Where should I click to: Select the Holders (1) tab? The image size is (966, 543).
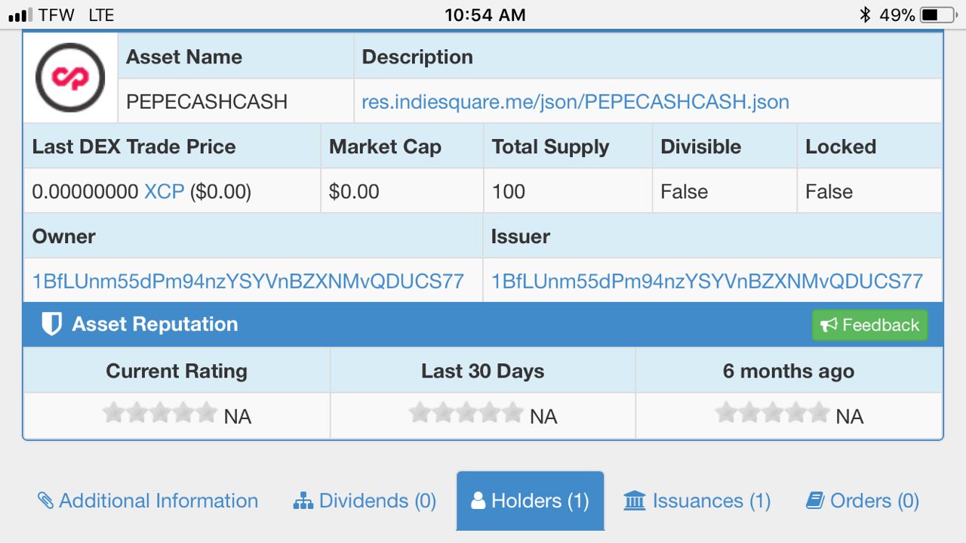tap(530, 501)
